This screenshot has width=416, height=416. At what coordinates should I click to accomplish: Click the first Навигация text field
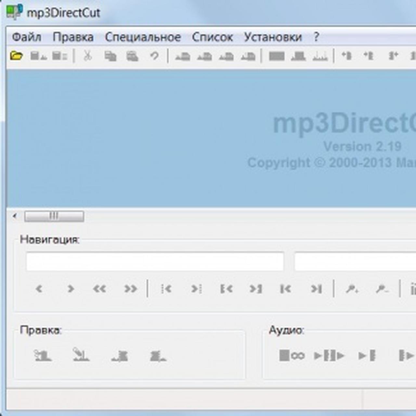coord(155,261)
